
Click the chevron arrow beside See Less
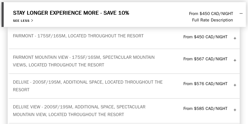tap(32, 21)
